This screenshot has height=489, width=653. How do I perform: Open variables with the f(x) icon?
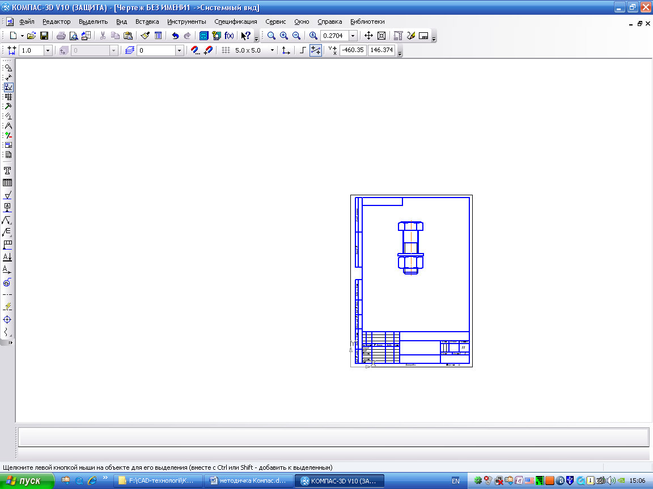(x=229, y=36)
